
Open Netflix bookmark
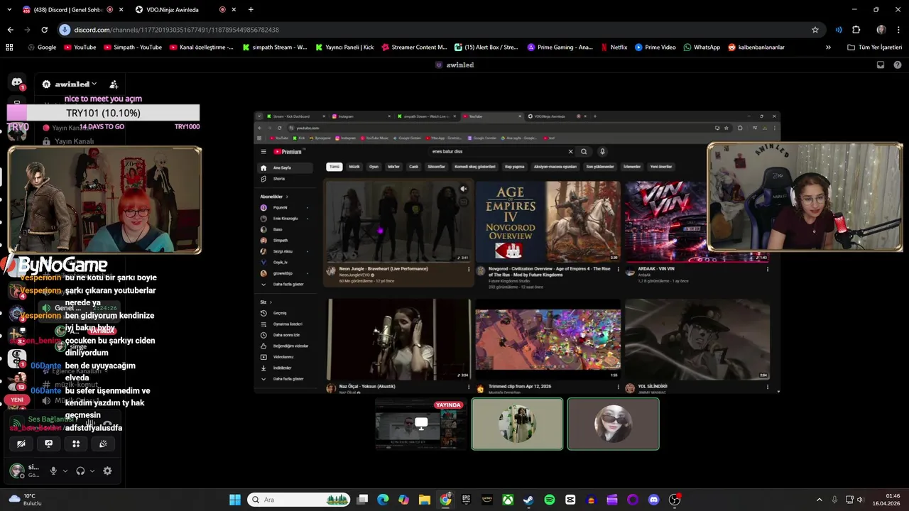[614, 48]
